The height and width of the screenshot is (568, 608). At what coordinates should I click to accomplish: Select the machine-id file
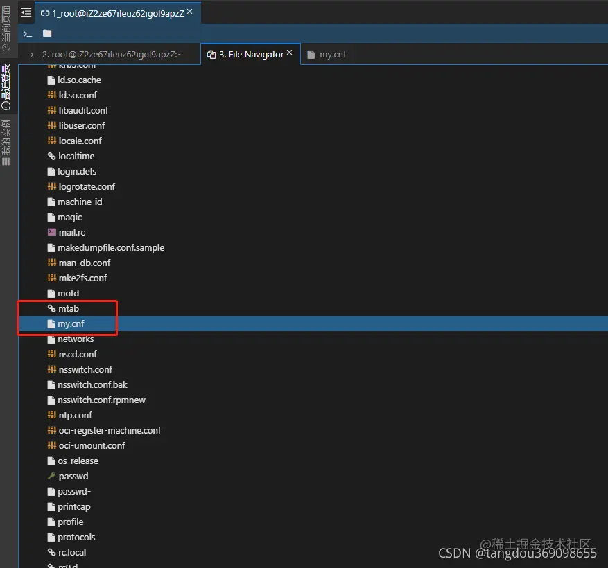click(80, 202)
